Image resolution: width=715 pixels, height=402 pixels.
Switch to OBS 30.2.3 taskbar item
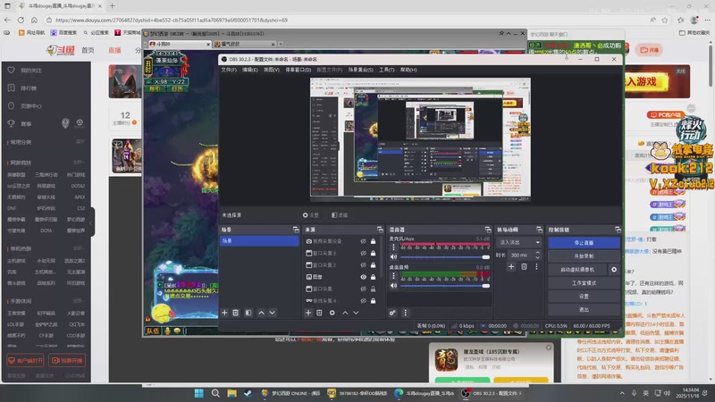tap(492, 393)
